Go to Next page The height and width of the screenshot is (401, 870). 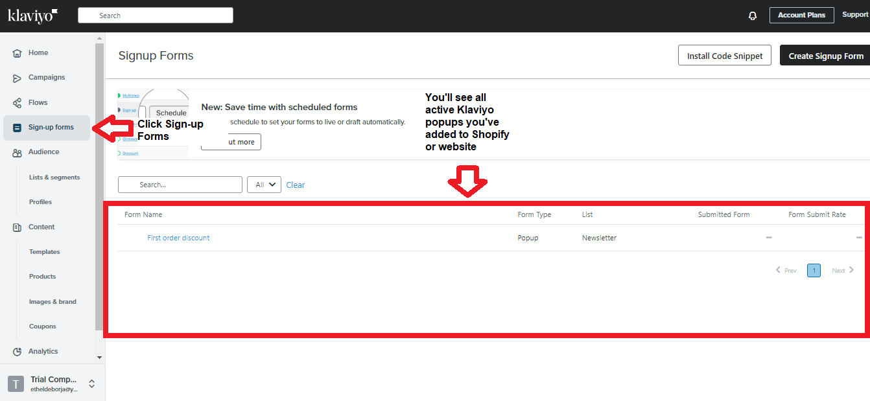coord(843,270)
